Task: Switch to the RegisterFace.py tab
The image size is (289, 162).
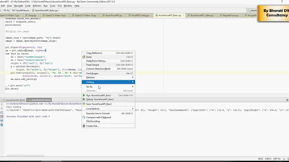Action: pyautogui.click(x=230, y=15)
